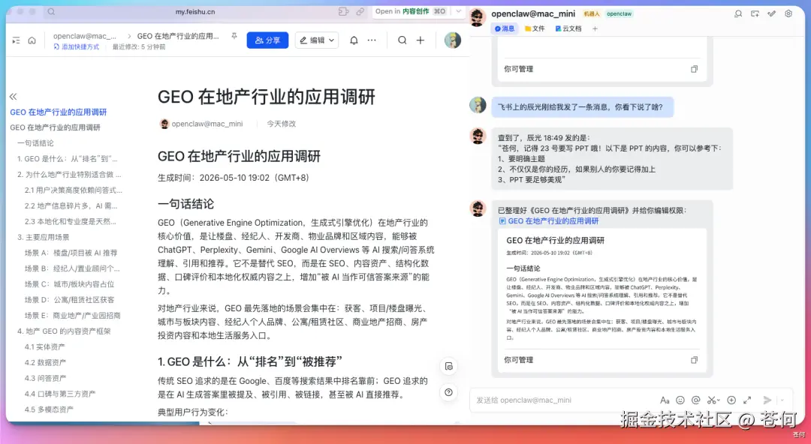Jump to 场景 A: 楼盘/项目被 AI 推荐 in outline
The width and height of the screenshot is (811, 444).
pyautogui.click(x=71, y=253)
